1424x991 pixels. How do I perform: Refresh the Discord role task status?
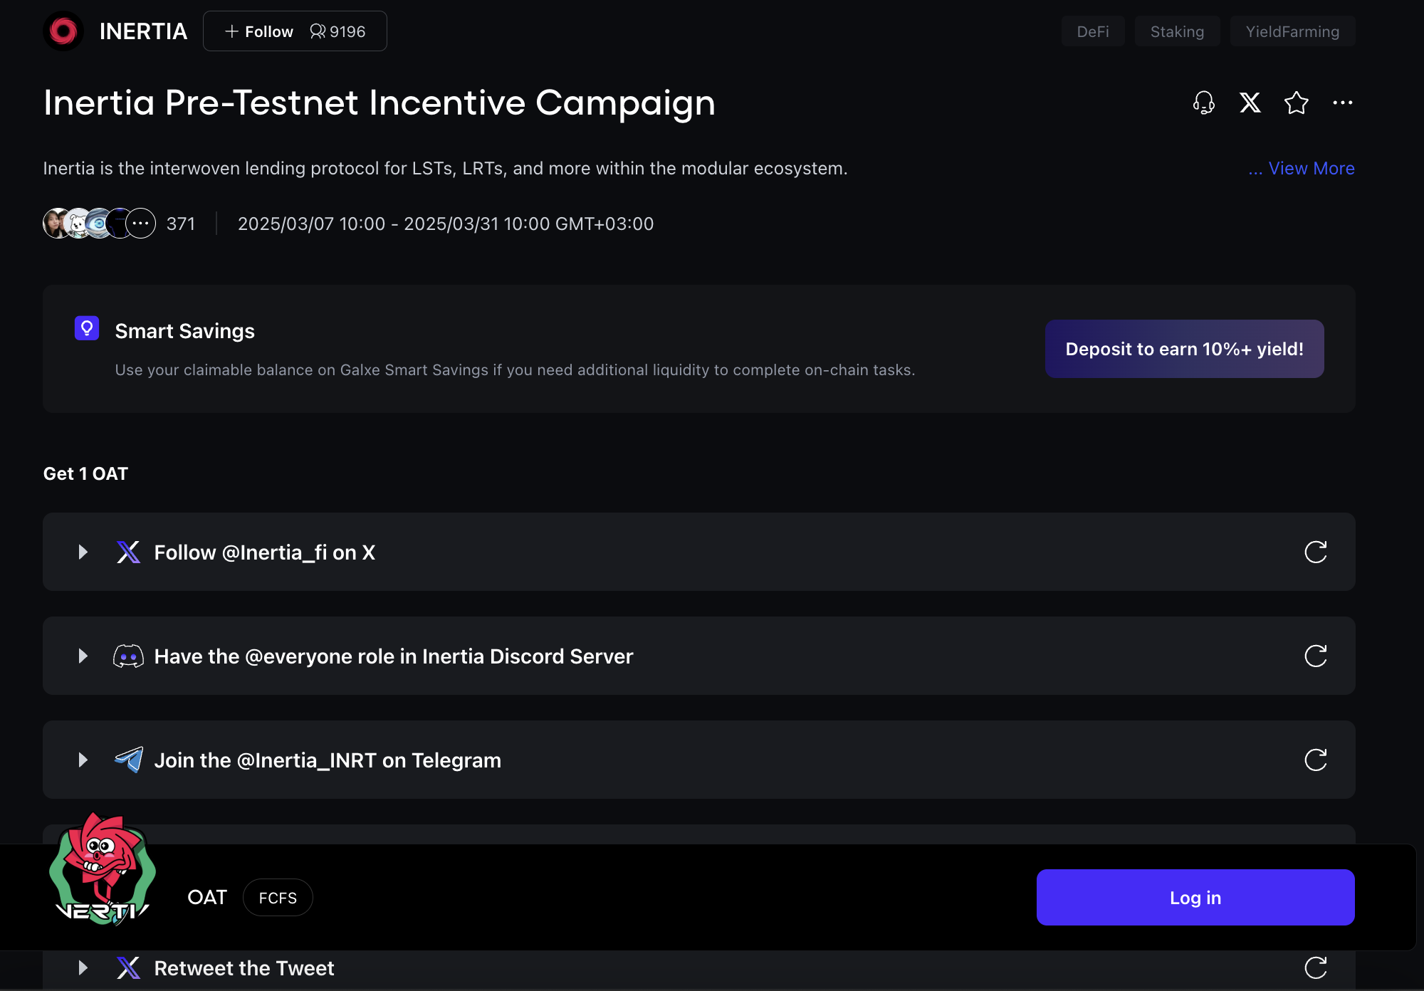[1315, 656]
